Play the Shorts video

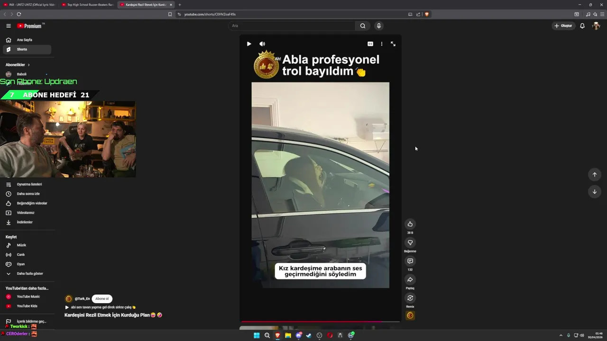click(x=249, y=44)
